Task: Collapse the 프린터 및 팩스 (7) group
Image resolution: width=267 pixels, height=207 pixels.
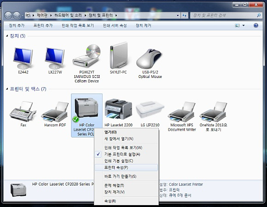Action: (x=7, y=89)
